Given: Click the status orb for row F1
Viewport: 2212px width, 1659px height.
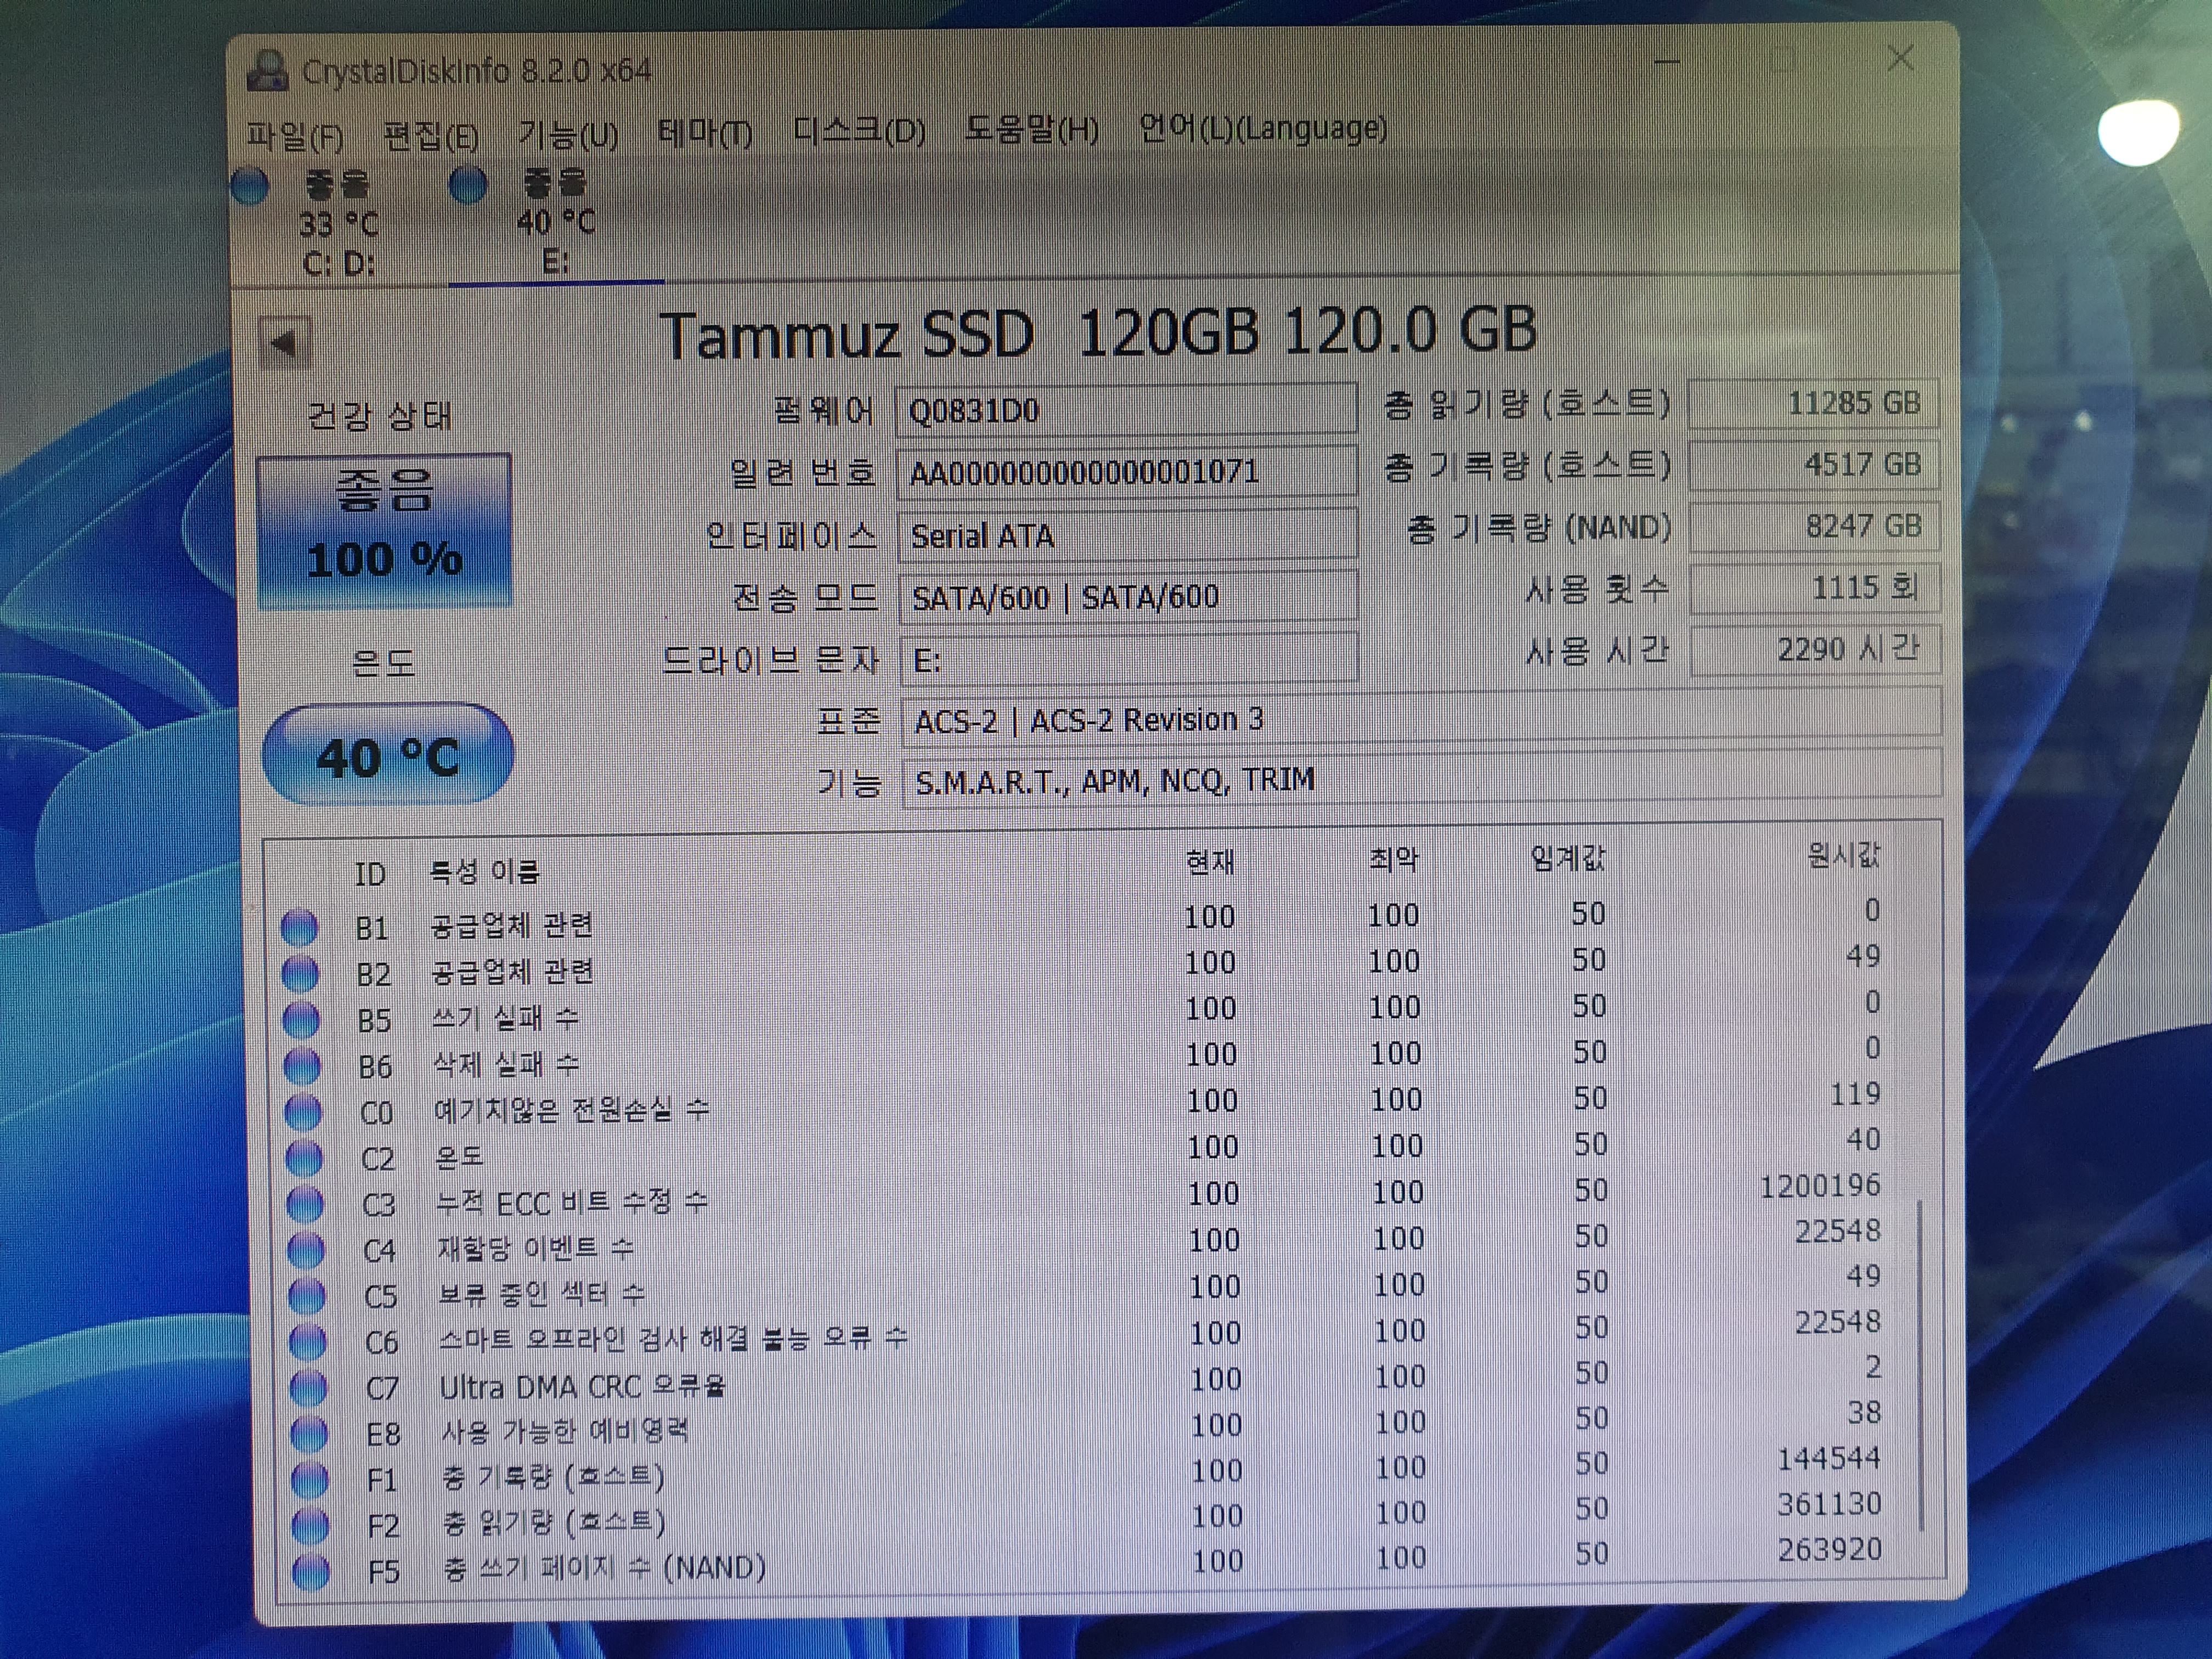Looking at the screenshot, I should pos(309,1479).
